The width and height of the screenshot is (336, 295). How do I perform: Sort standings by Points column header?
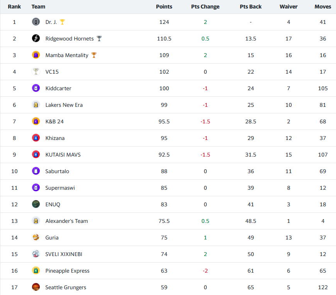tap(164, 7)
